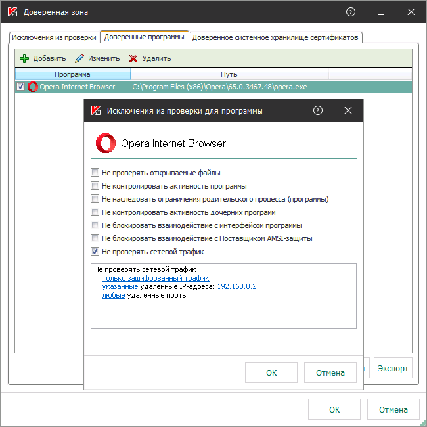Confirm with OK in exclusions dialog
This screenshot has width=427, height=427.
(271, 372)
